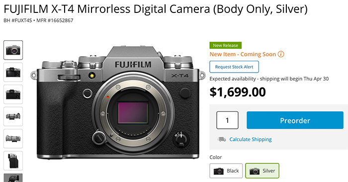Click the silver camera swatch icon

(255, 171)
